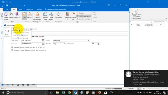This screenshot has height=95, width=168.
Task: Select heman.johar@gmail.com from the From list
Action: [20, 35]
